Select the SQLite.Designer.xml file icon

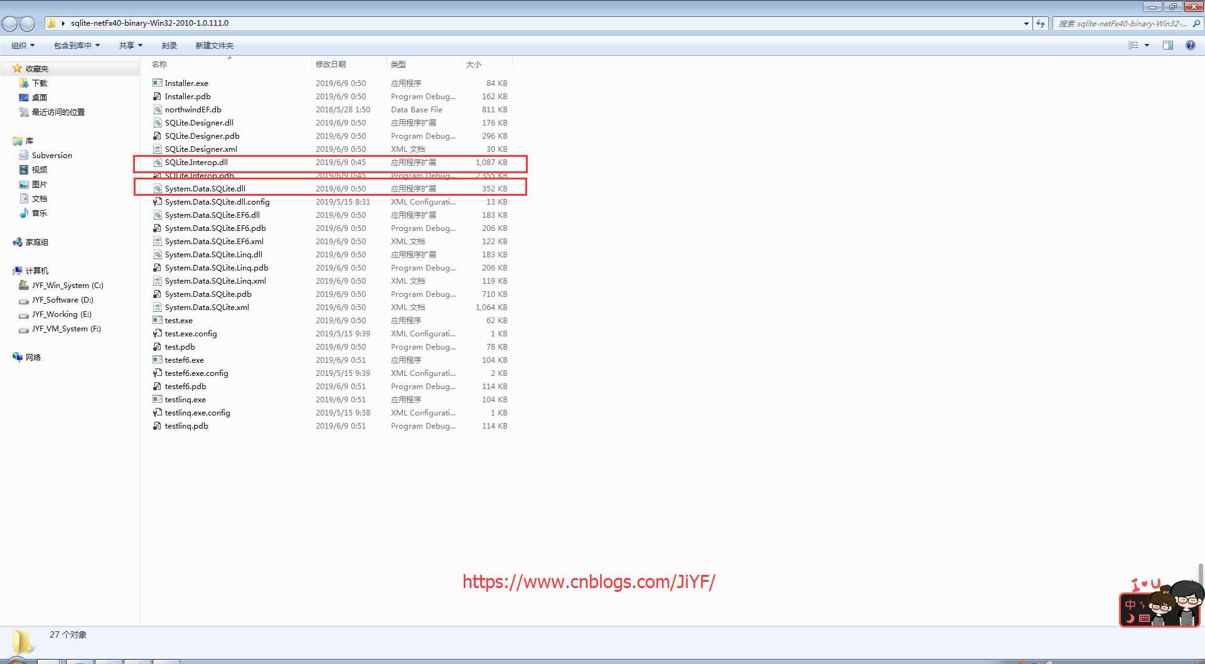click(x=158, y=149)
